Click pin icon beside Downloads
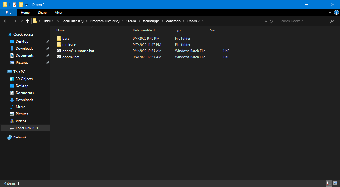Image resolution: width=340 pixels, height=187 pixels. point(48,49)
